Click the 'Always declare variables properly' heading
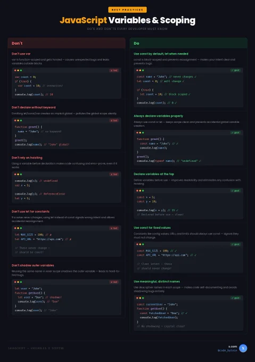The image size is (255, 362). pyautogui.click(x=158, y=116)
